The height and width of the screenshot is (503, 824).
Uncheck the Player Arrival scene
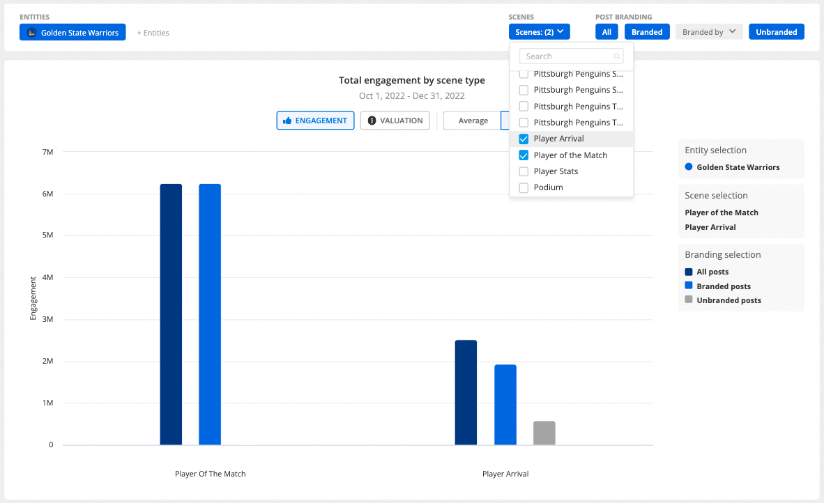[x=523, y=139]
